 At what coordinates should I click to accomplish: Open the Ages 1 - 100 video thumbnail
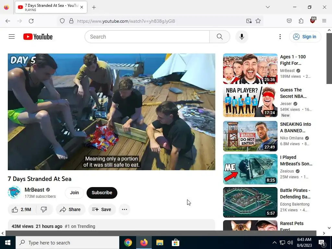coord(250,69)
